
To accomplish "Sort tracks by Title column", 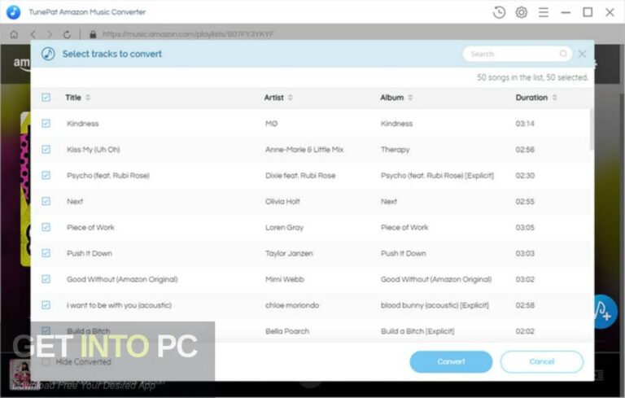I will coord(78,98).
